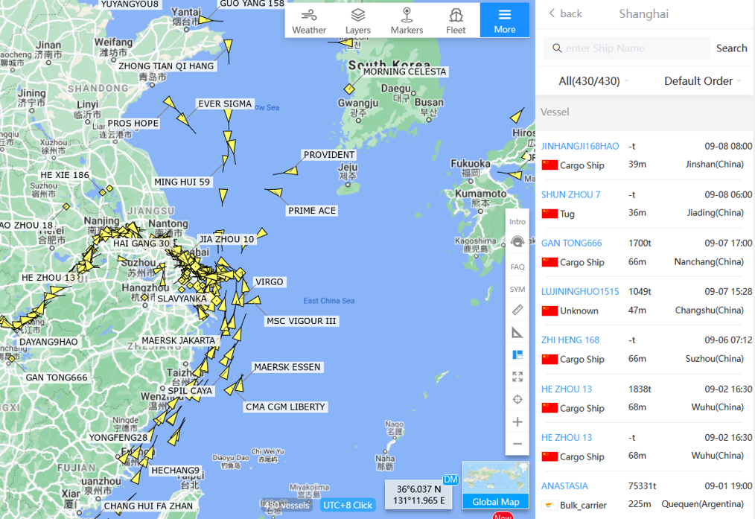The height and width of the screenshot is (519, 755).
Task: Select the SPIL CAYA ship label
Action: (190, 390)
